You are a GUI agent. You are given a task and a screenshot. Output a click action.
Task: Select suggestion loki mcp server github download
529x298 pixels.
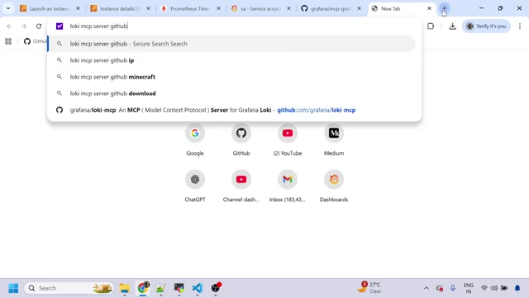click(231, 94)
